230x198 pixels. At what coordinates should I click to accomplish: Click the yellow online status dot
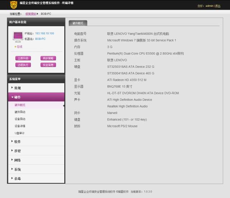point(15,47)
